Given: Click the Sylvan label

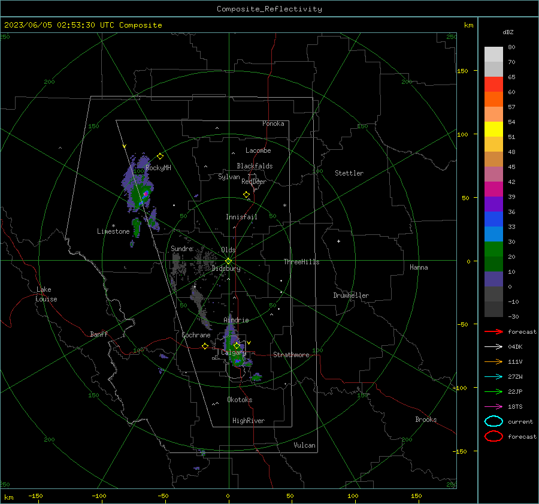Looking at the screenshot, I should (229, 177).
